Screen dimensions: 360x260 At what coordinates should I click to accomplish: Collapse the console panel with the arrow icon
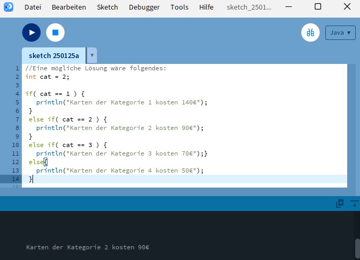coord(354,204)
